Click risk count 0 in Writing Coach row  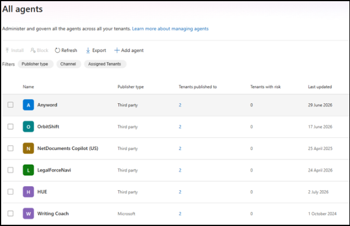[x=251, y=214]
